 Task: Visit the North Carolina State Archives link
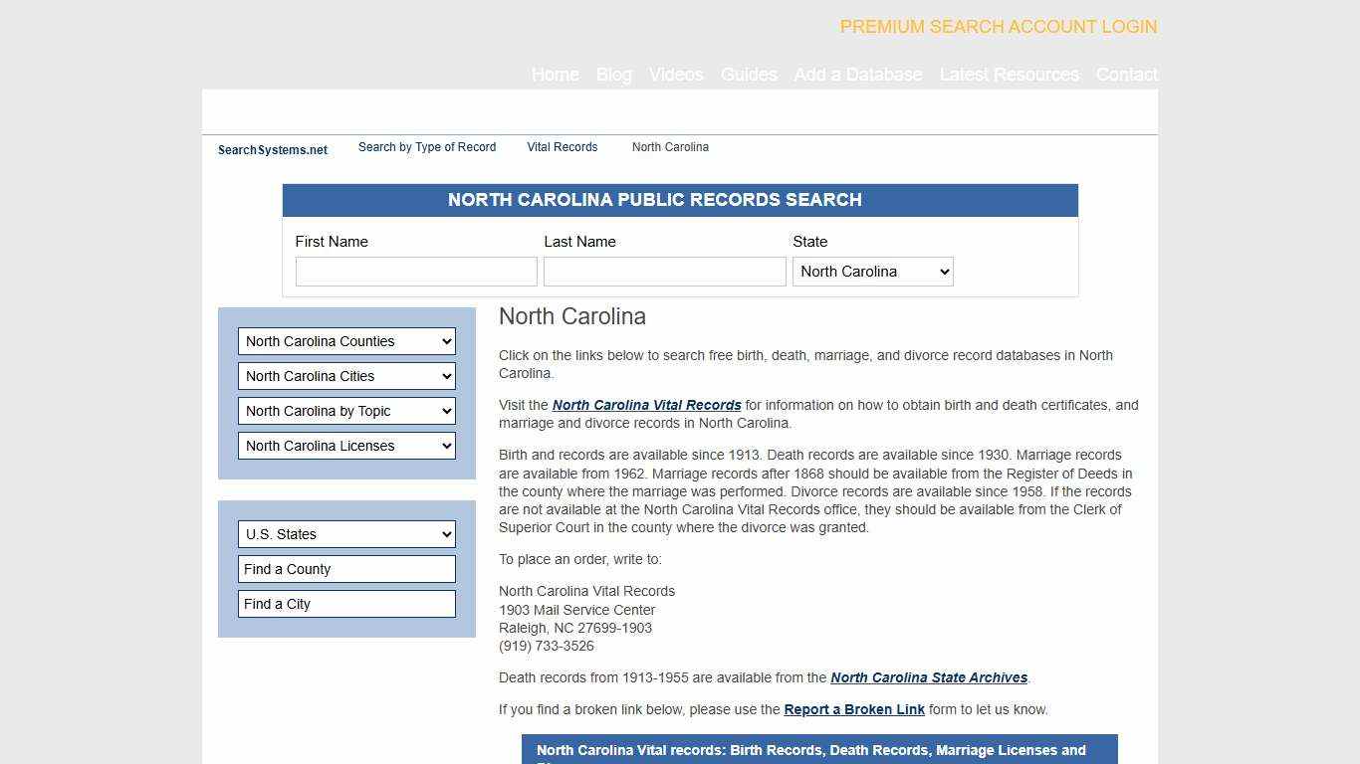click(928, 677)
